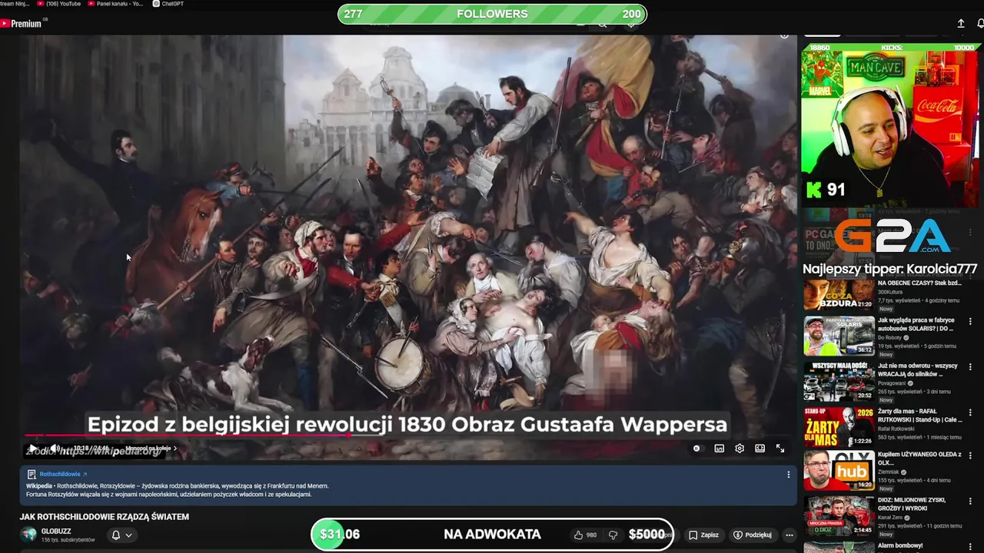Open the video player settings gear
Viewport: 984px width, 553px height.
(740, 449)
